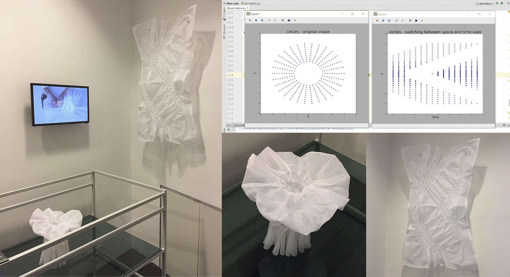Click time_axis breadcrumb folder

tap(232, 3)
